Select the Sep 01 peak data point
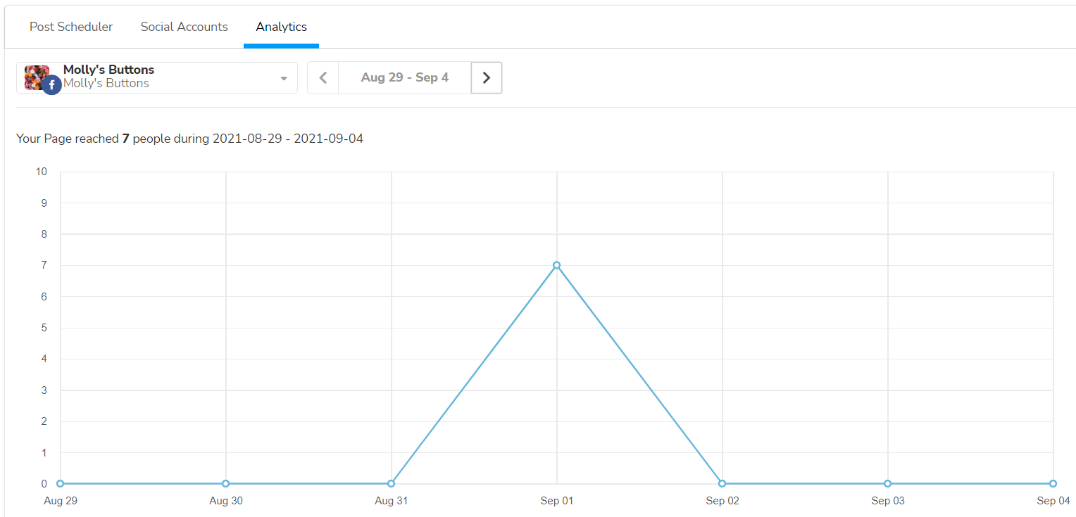1076x517 pixels. (556, 265)
